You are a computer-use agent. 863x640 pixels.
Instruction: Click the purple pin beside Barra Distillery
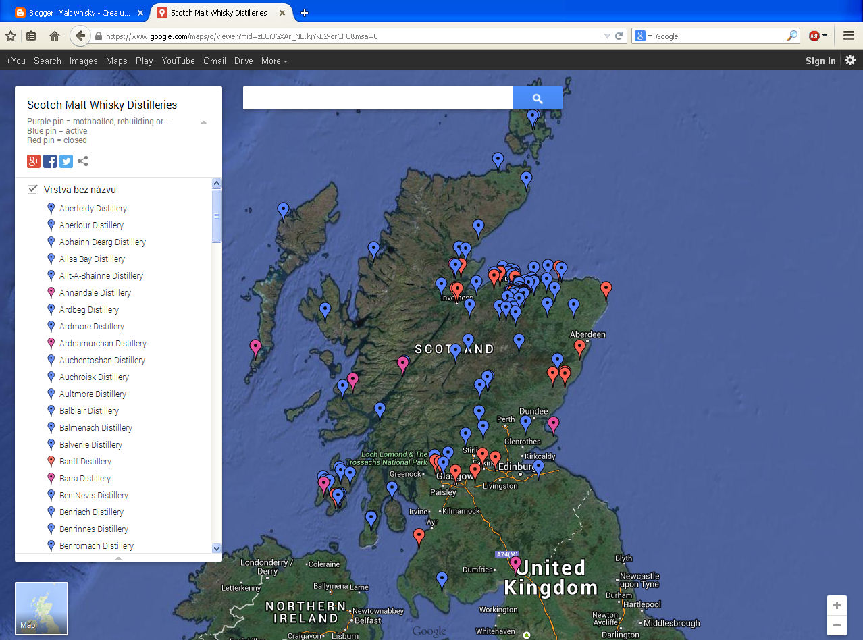[51, 479]
